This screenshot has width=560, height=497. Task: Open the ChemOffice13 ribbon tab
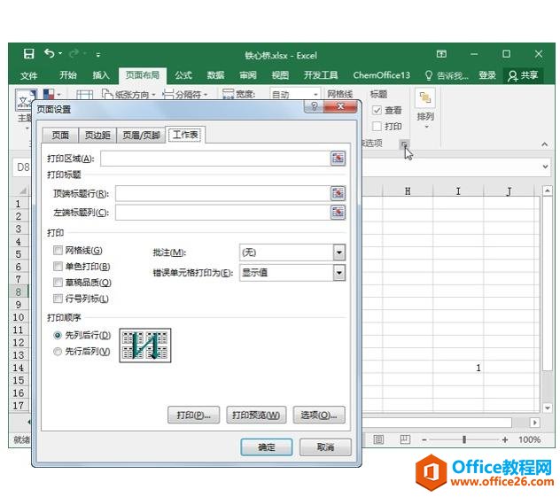pos(381,75)
